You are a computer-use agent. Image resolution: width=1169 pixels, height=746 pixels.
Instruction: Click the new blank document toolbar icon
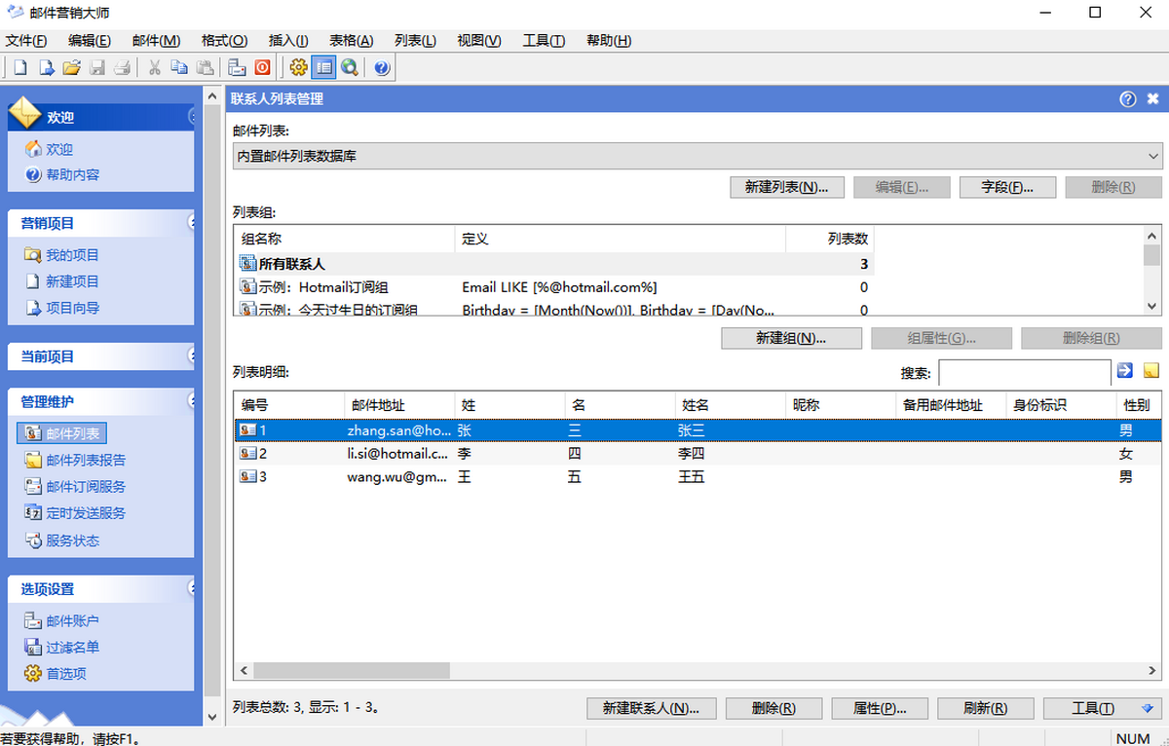19,67
